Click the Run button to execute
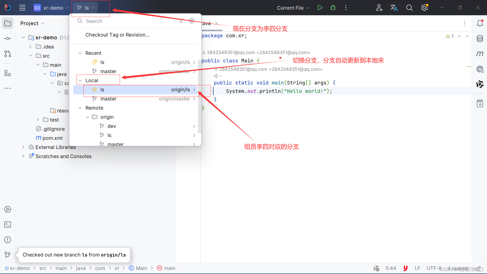The image size is (487, 274). click(x=319, y=7)
